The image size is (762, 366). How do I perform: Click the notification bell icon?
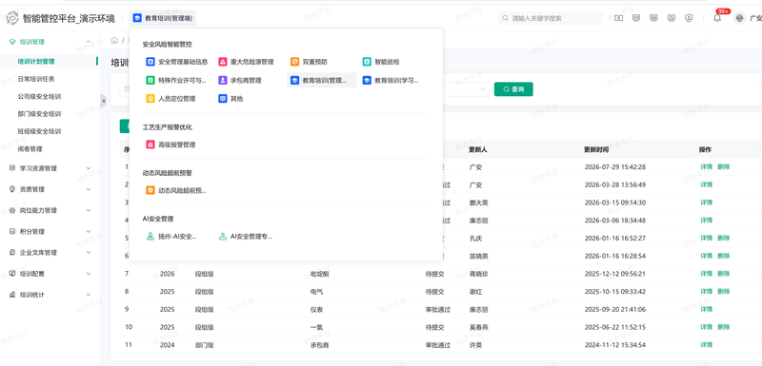717,18
